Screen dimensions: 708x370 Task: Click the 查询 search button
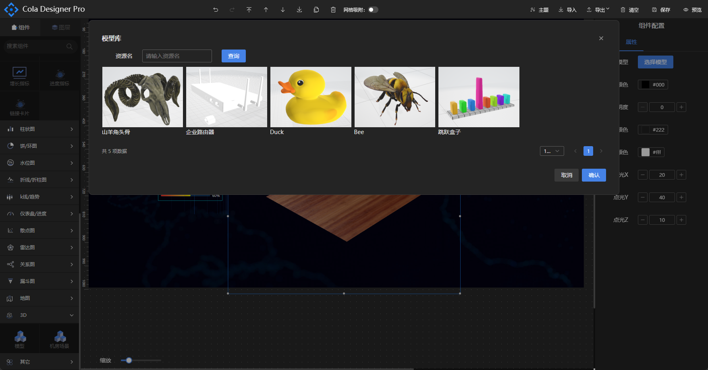[234, 56]
